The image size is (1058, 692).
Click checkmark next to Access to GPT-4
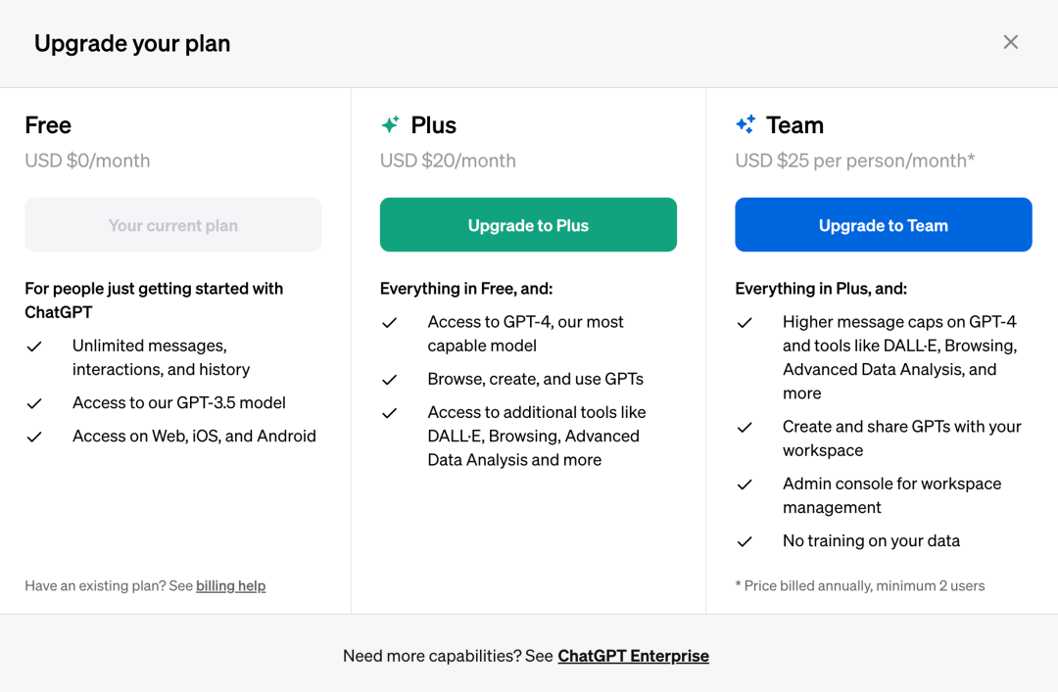click(390, 322)
